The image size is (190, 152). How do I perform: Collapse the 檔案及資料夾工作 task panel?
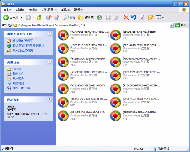50,34
